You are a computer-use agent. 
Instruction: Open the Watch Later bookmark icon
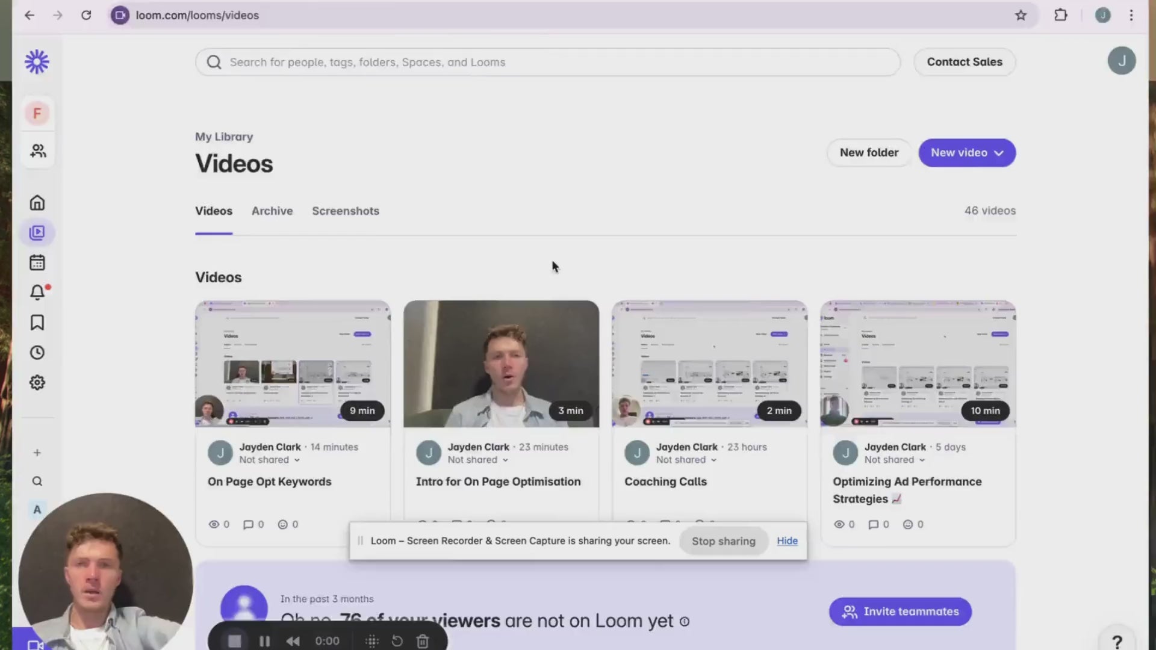click(37, 323)
